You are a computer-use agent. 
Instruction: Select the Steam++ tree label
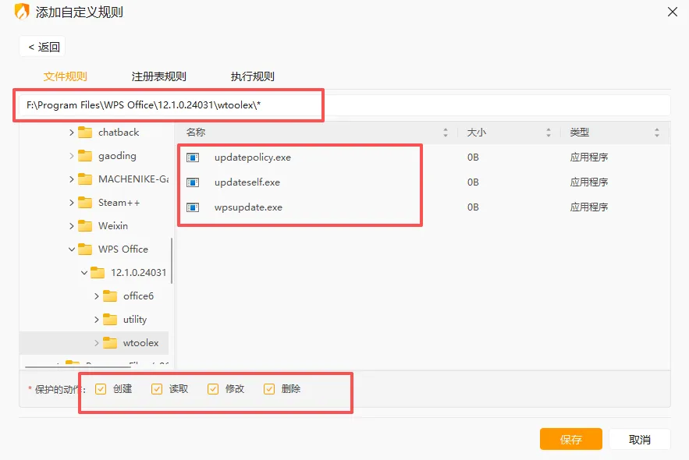[119, 203]
